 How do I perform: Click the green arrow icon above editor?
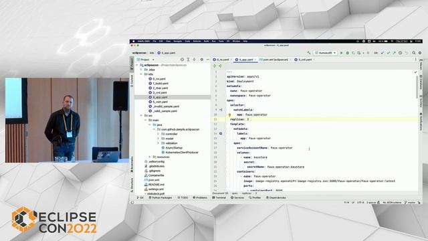(x=215, y=66)
